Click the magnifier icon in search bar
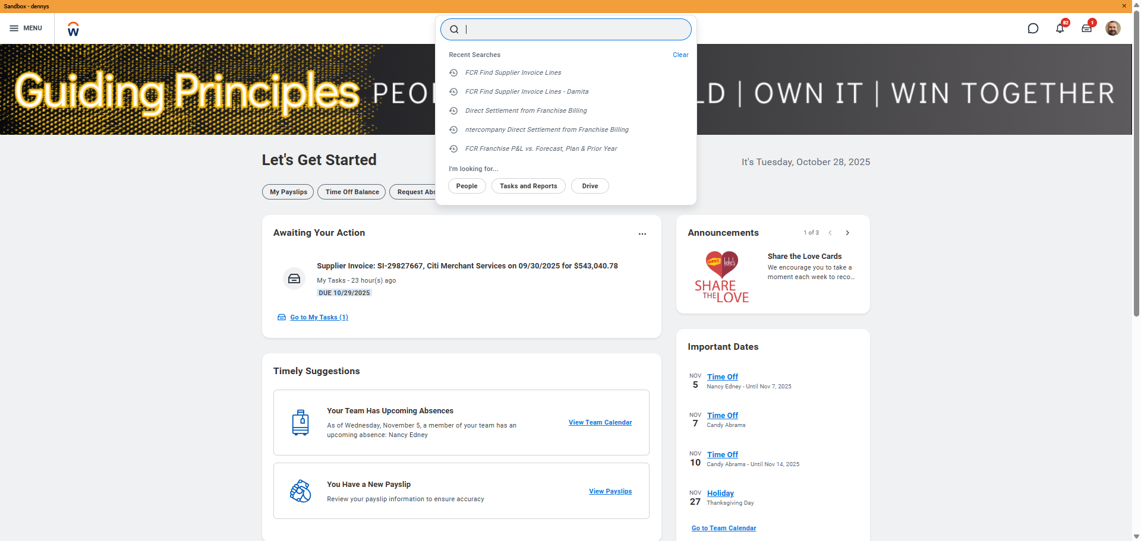The height and width of the screenshot is (541, 1141). (x=454, y=30)
